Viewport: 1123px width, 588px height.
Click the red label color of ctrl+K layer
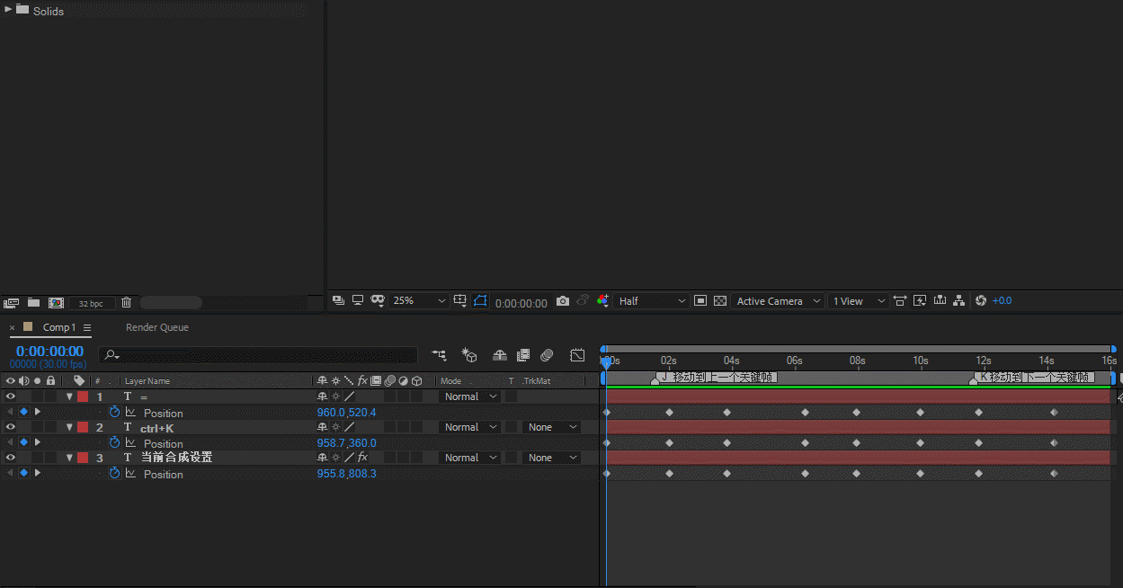[83, 427]
